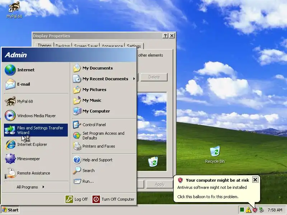Click the theme preview image in Display Properties

tap(152, 132)
